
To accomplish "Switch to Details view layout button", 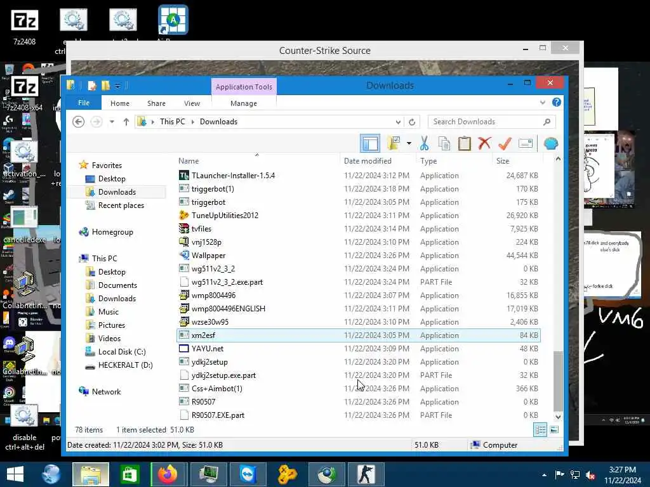I will [540, 430].
